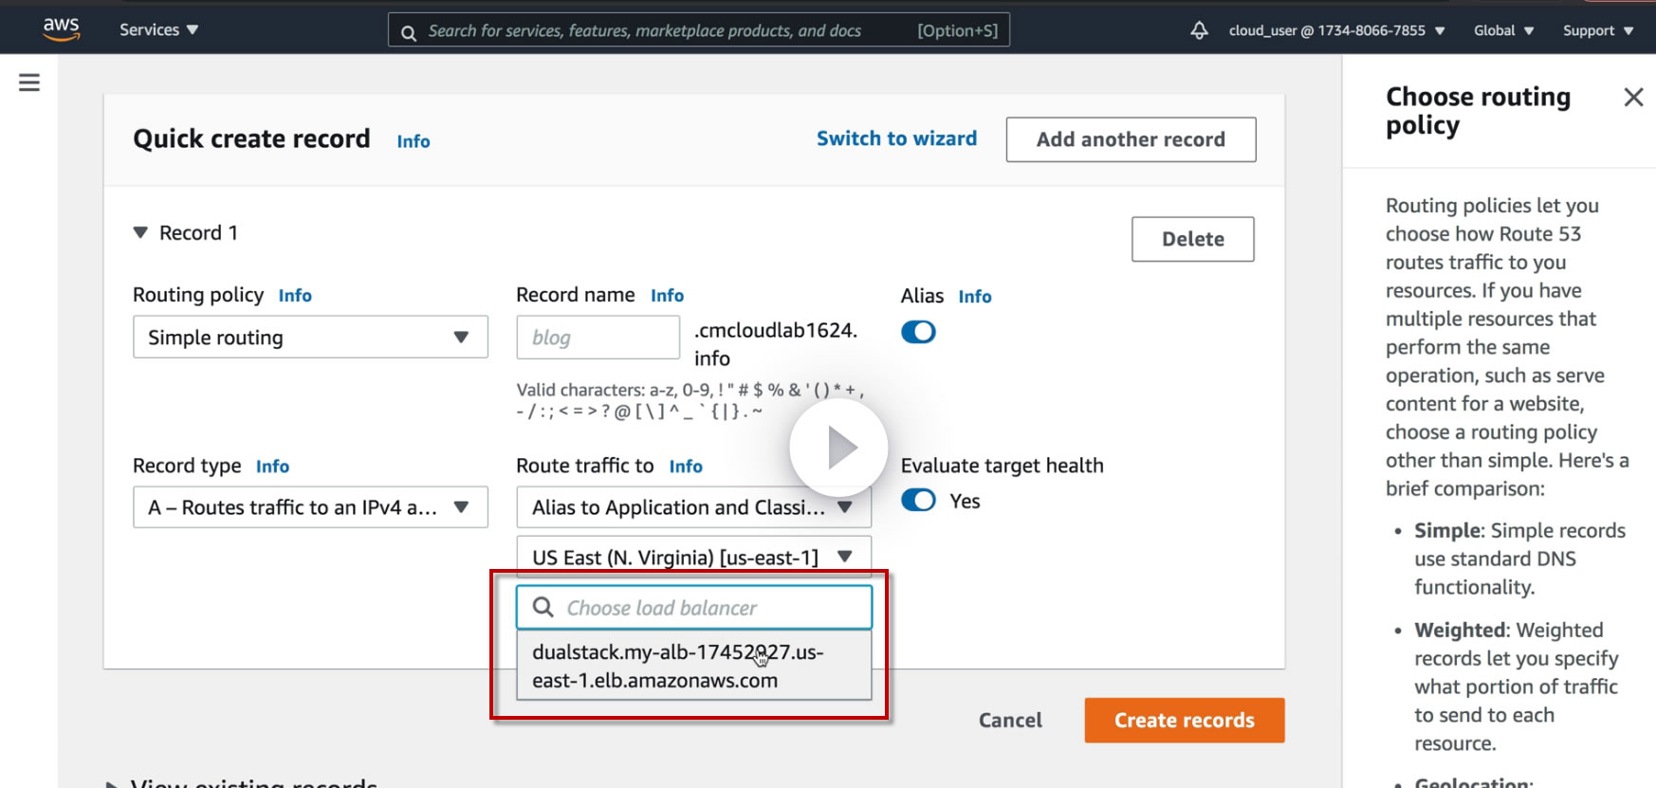Click Info icon next to Alias
Screen dimensions: 1656x788
(x=974, y=297)
